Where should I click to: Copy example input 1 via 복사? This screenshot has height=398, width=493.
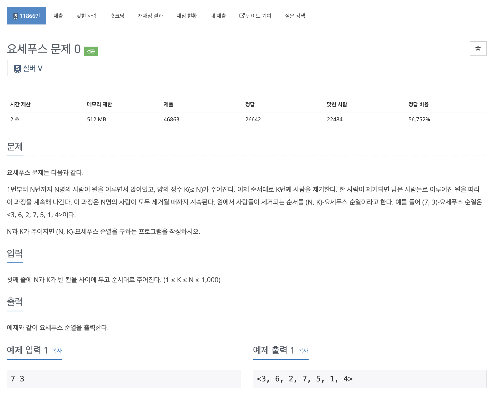click(x=57, y=351)
